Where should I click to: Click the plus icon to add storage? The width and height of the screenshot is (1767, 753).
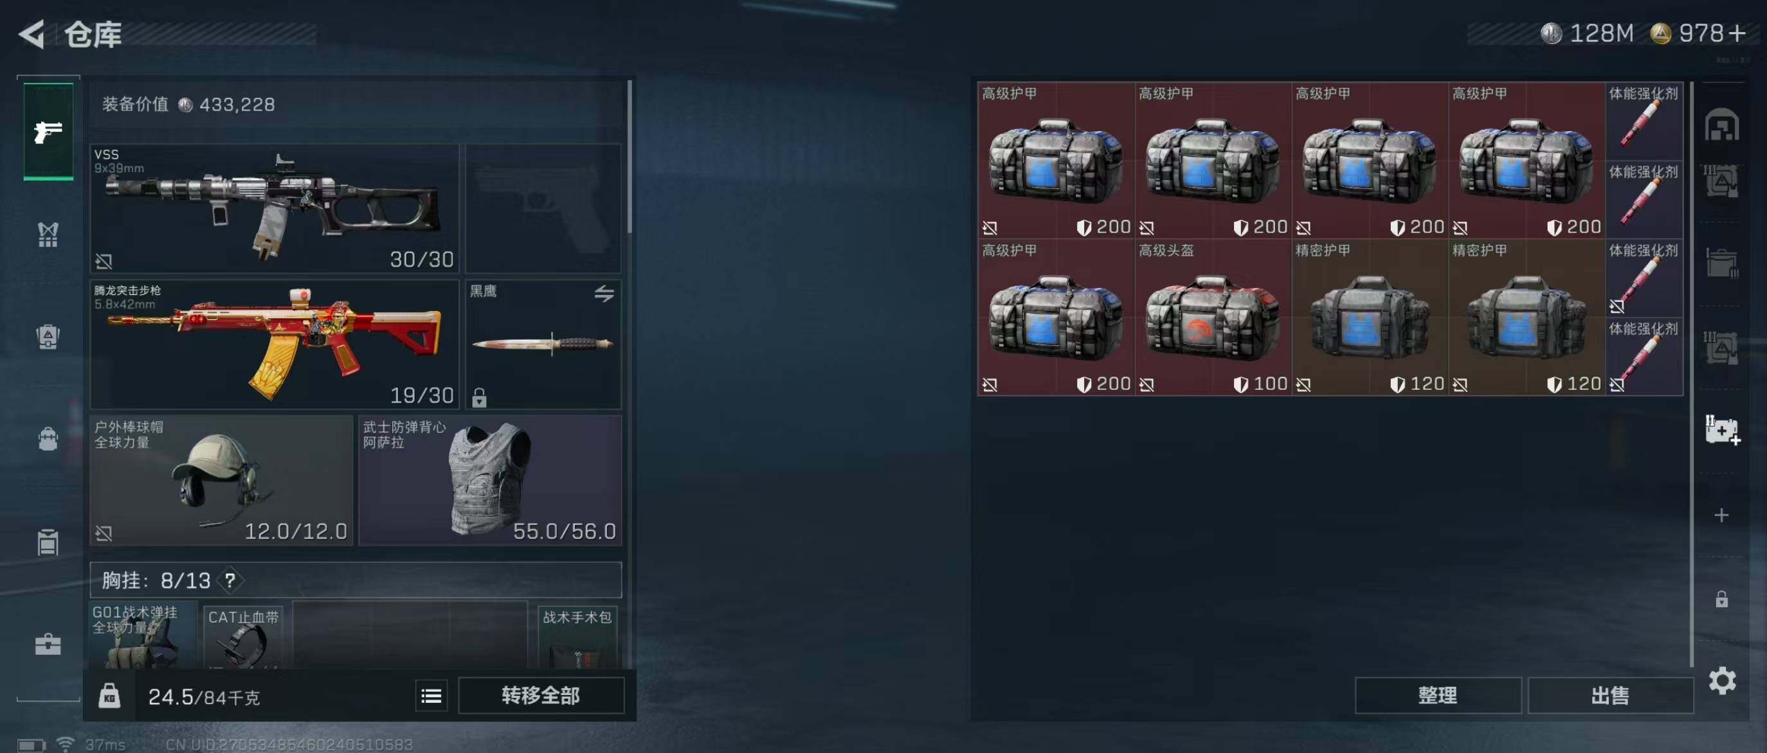coord(1721,515)
